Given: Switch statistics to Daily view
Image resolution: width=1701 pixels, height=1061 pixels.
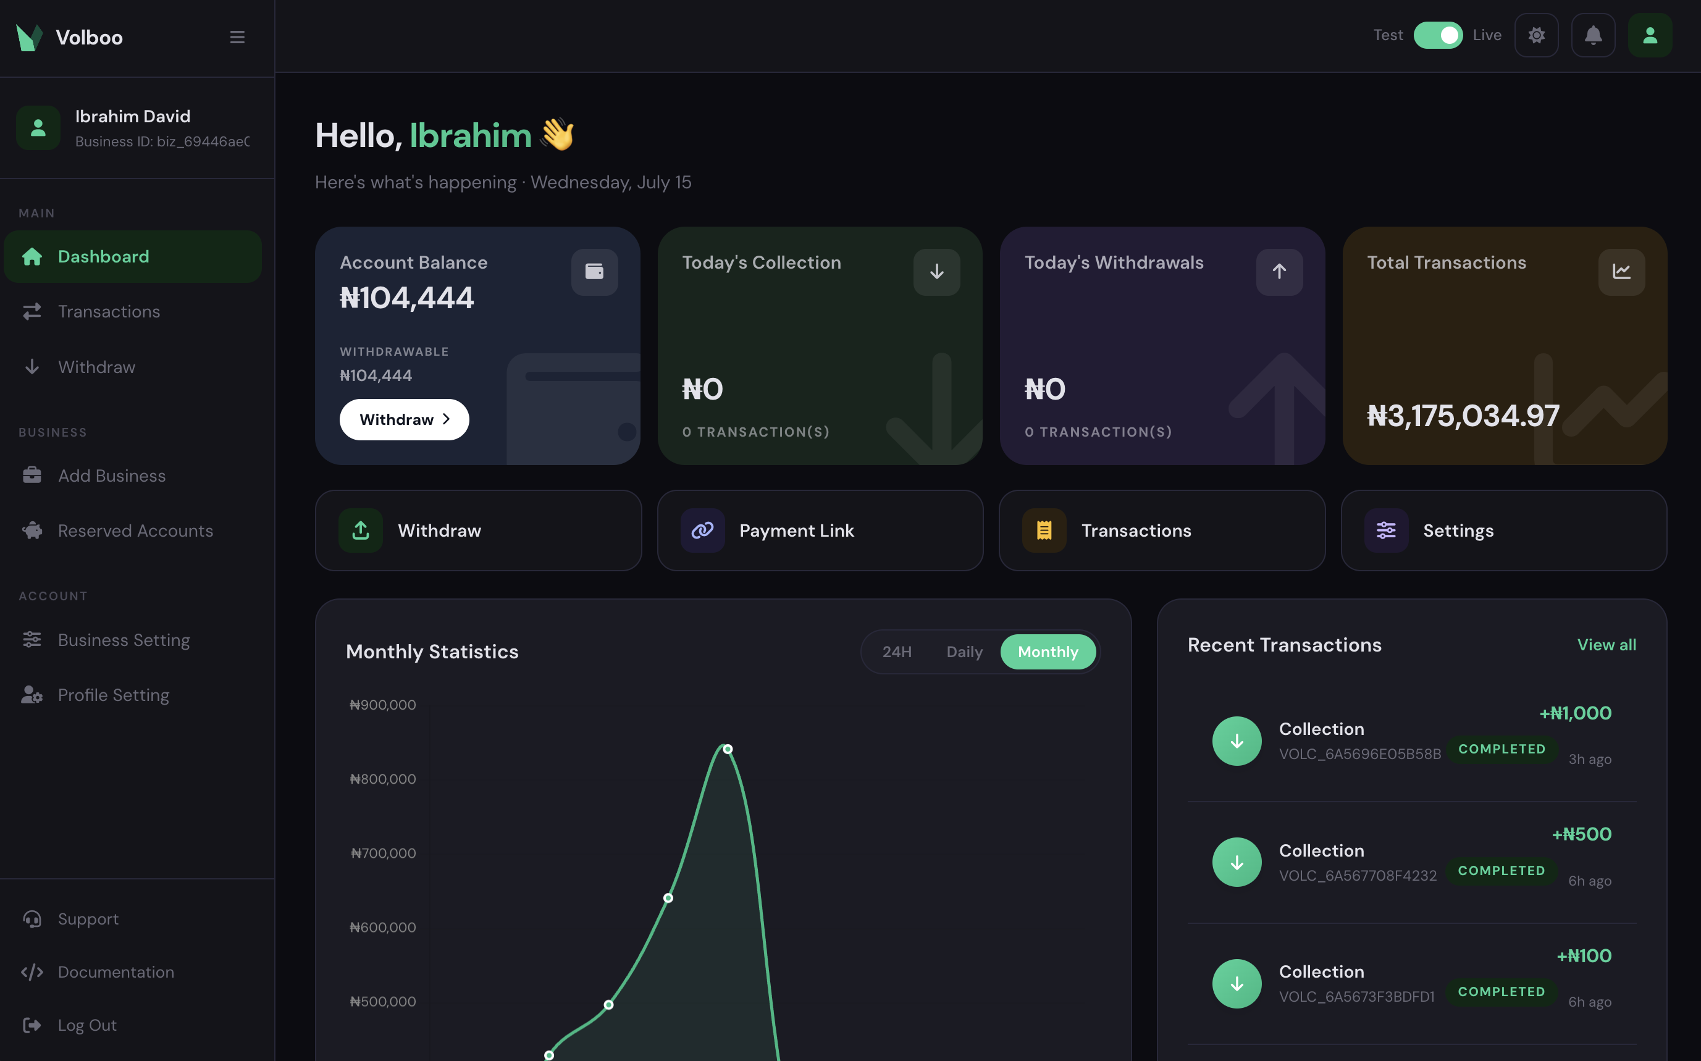Looking at the screenshot, I should [x=964, y=652].
